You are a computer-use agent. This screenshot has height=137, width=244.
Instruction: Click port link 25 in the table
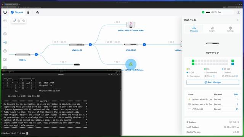[x=237, y=109]
